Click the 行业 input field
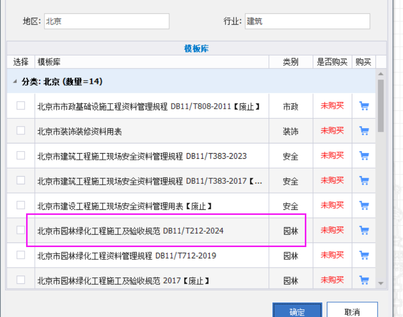The height and width of the screenshot is (317, 403). (x=307, y=21)
